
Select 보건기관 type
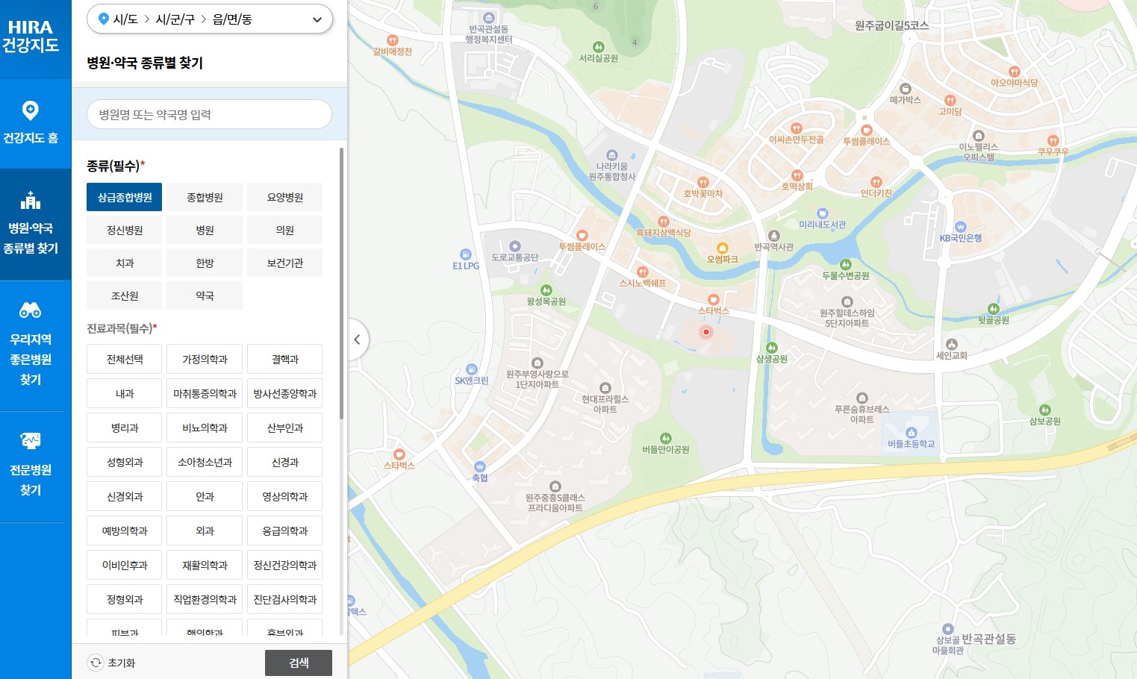(x=284, y=263)
